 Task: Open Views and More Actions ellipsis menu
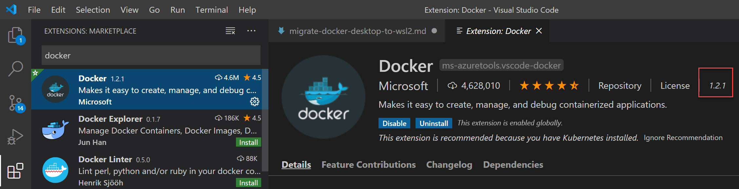[251, 31]
